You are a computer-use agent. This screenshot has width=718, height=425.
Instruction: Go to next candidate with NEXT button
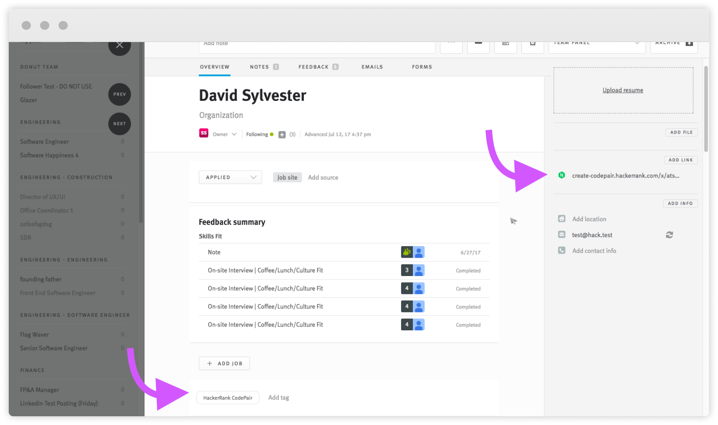120,124
